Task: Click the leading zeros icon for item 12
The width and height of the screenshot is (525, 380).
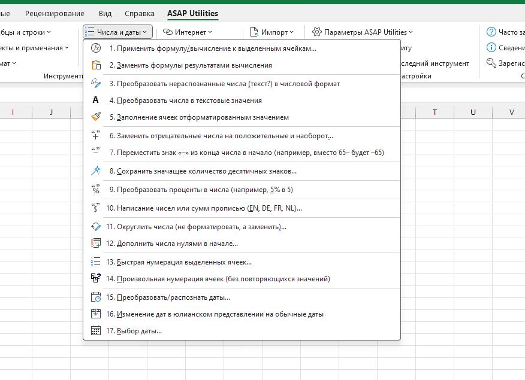Action: tap(95, 244)
